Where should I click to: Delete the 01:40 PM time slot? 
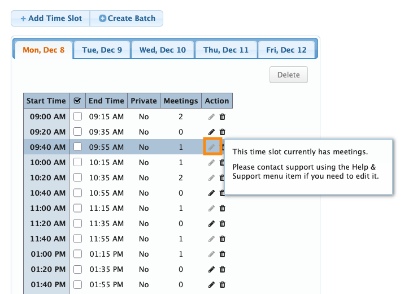222,284
